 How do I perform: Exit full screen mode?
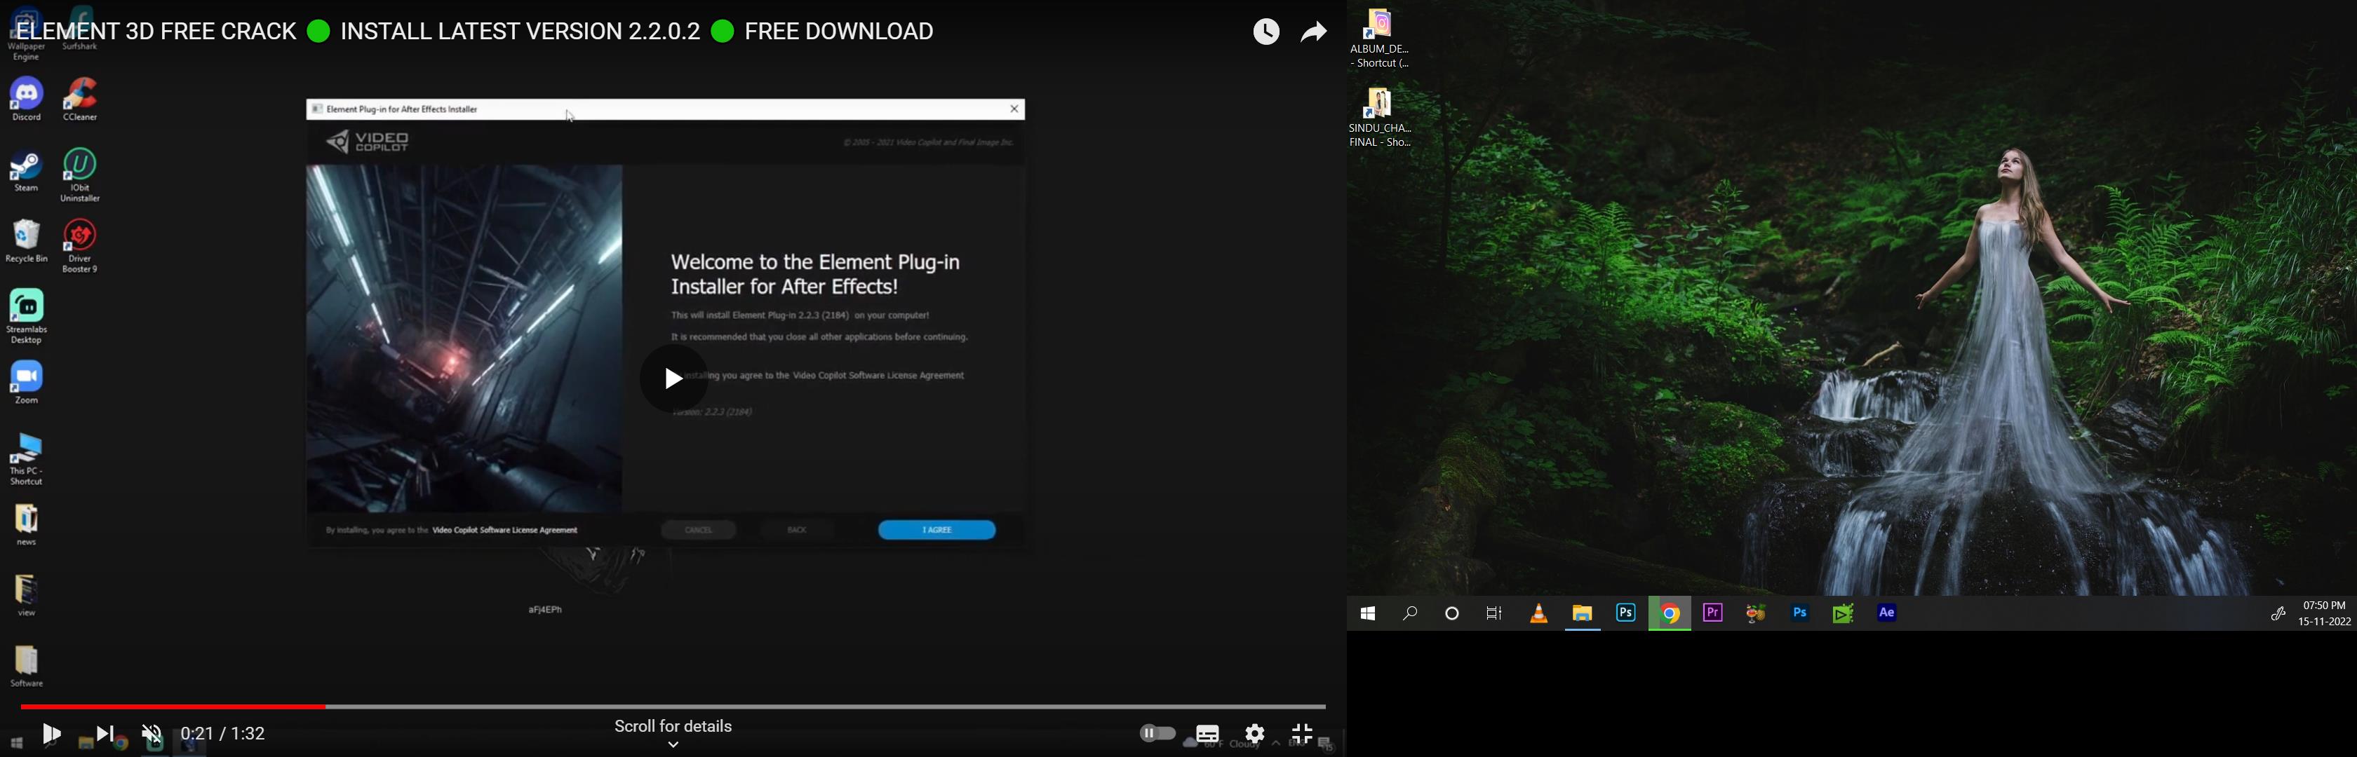point(1302,733)
